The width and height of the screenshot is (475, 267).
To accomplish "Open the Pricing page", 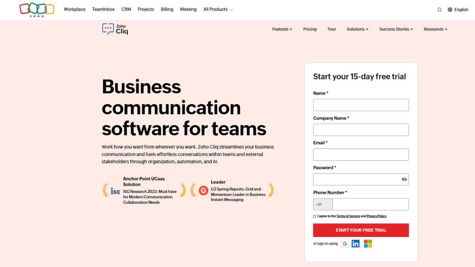I will [x=310, y=29].
